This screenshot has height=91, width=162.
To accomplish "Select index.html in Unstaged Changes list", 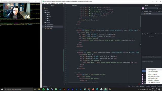I will point(151,14).
